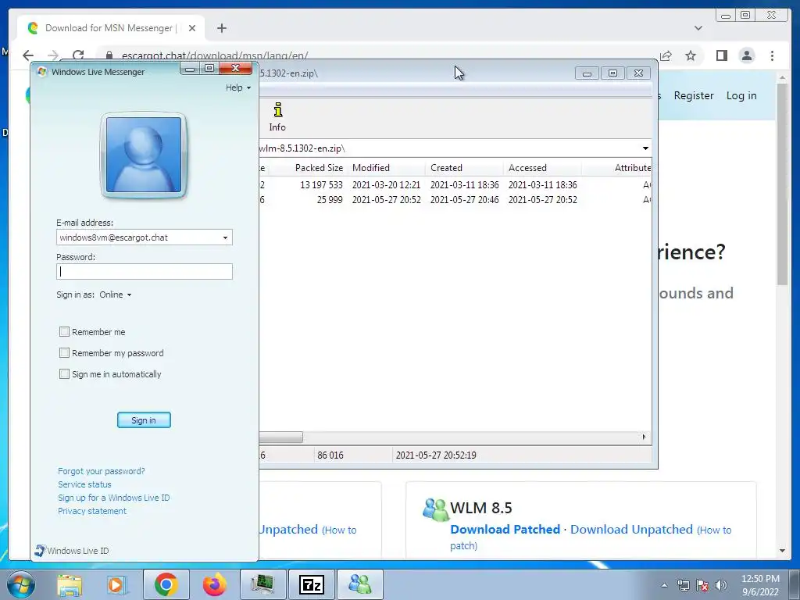Switch to Google Chrome taskbar icon
Image resolution: width=800 pixels, height=600 pixels.
coord(166,584)
